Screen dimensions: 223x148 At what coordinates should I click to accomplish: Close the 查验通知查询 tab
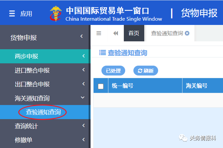pos(187,33)
